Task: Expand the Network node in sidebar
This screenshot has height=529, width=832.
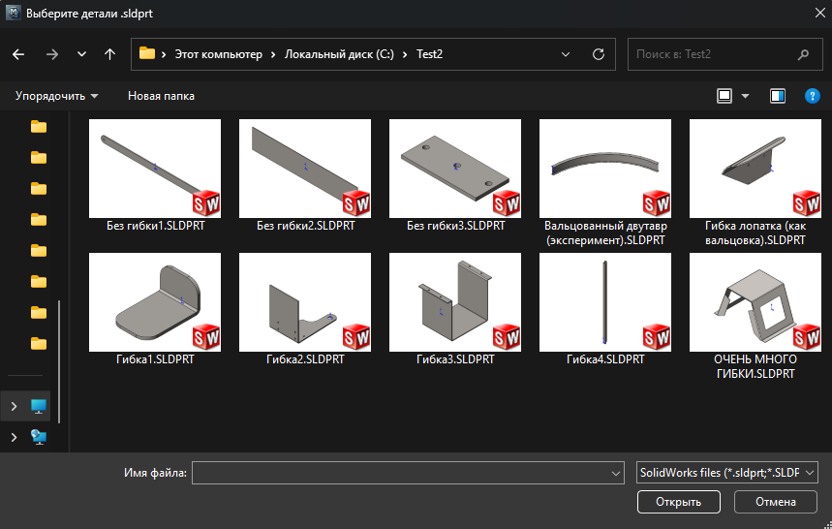Action: click(x=14, y=437)
